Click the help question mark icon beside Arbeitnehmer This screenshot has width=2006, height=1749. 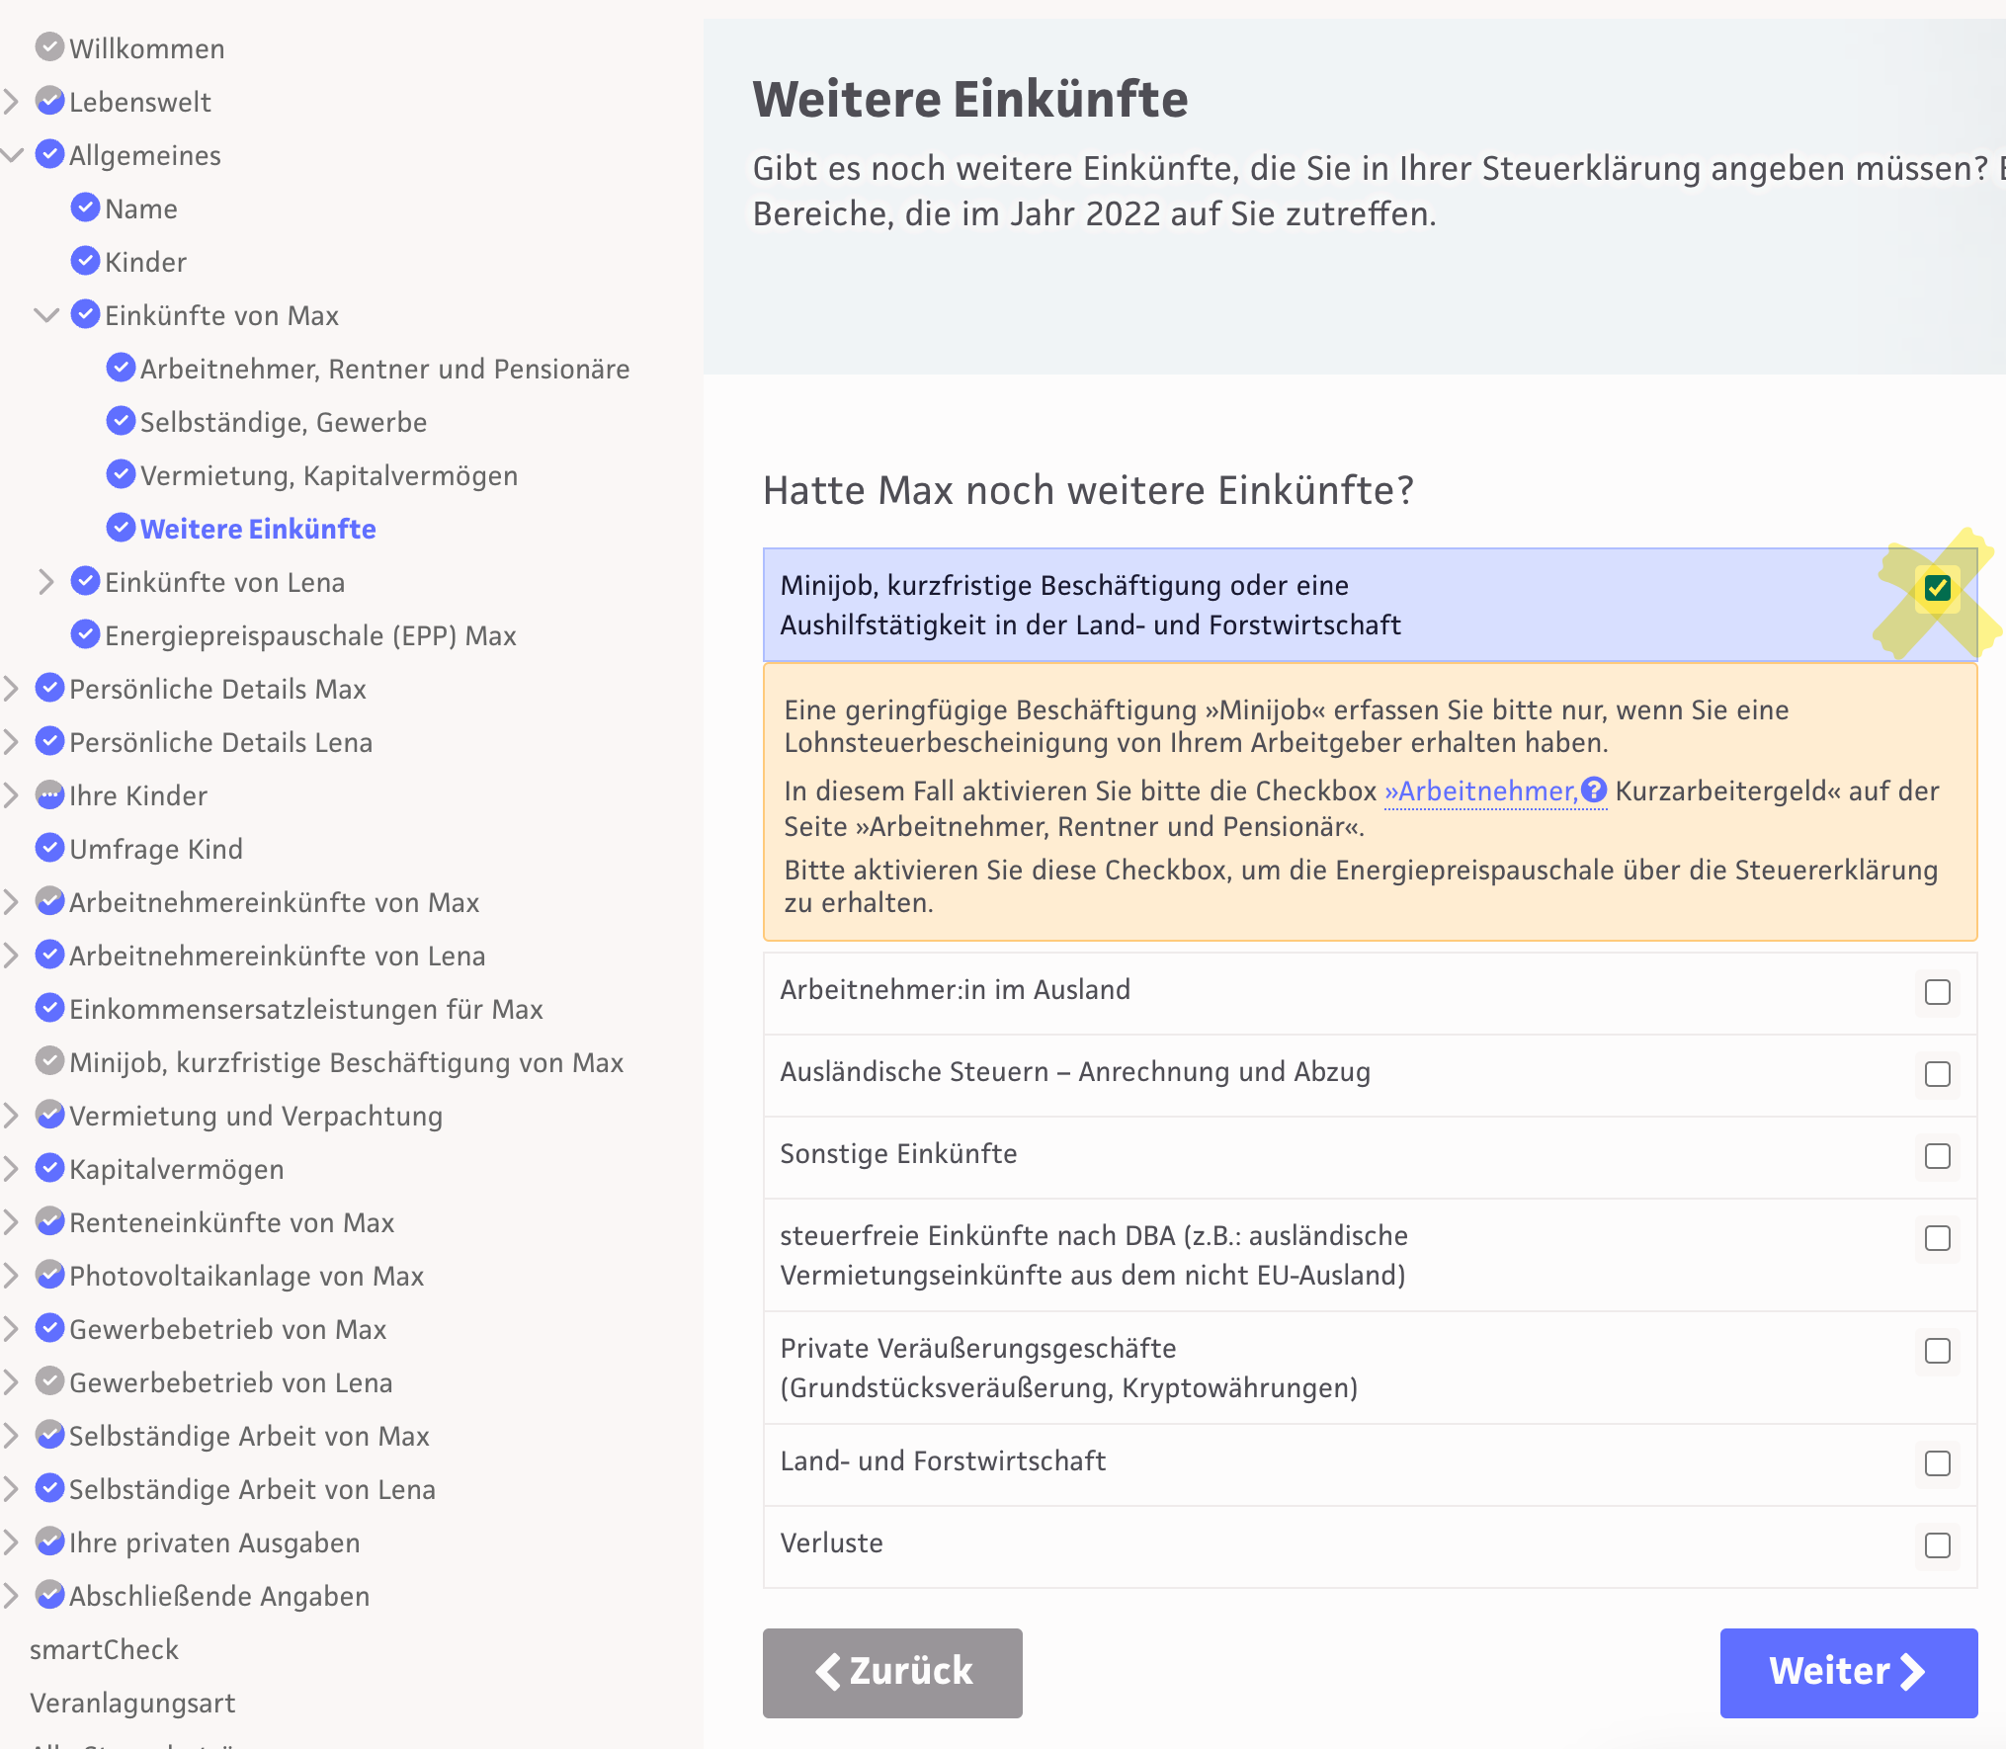tap(1593, 791)
